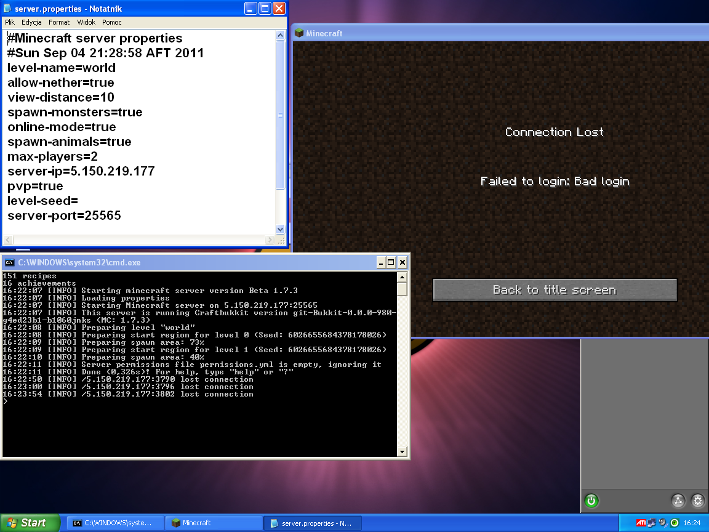Click the server-ip=5.150.219.177 line
Screen dimensions: 709x532
81,171
